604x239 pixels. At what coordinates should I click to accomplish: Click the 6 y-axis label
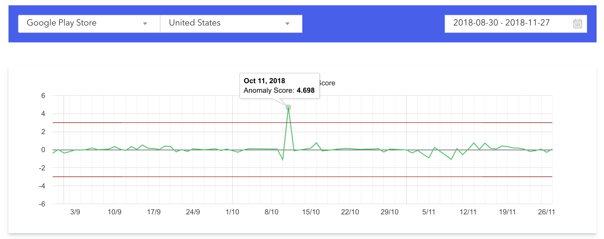coord(43,96)
